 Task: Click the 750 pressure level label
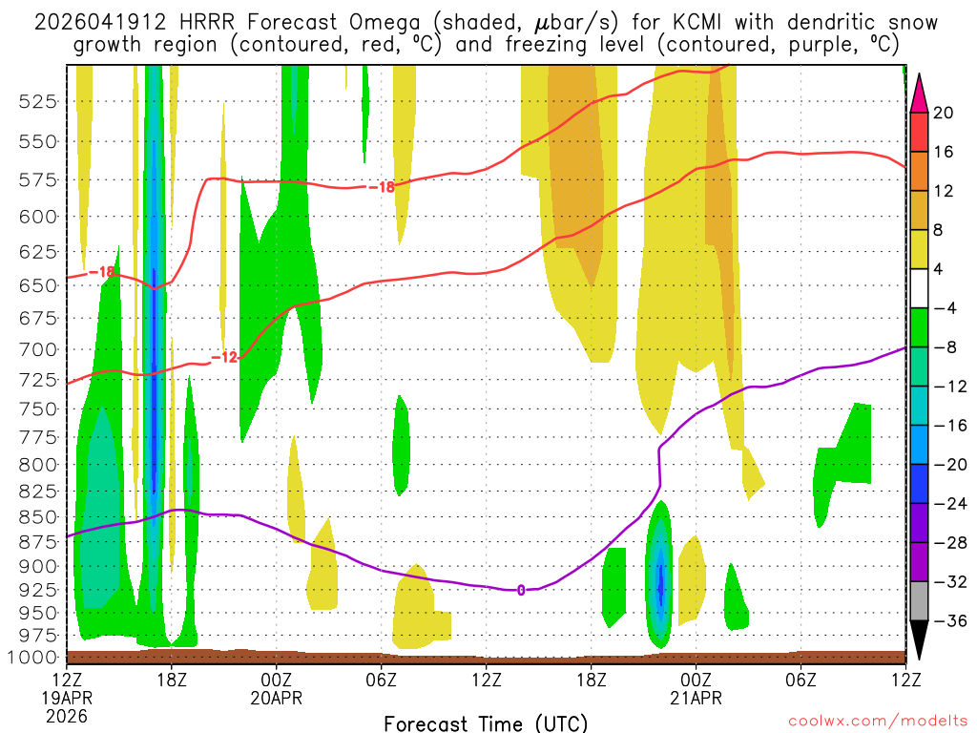(x=38, y=408)
